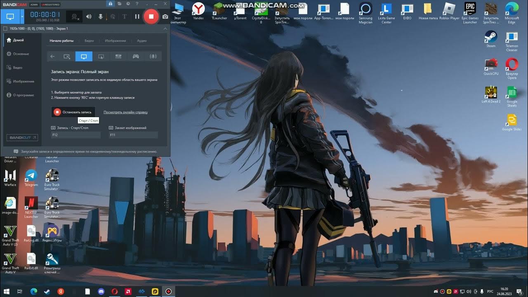Open Microsoft Edge desktop shortcut
This screenshot has width=528, height=297.
click(512, 13)
